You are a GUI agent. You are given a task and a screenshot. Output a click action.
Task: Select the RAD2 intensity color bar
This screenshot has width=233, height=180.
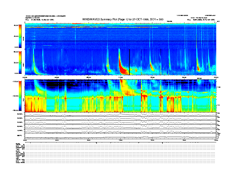[x=20, y=36]
